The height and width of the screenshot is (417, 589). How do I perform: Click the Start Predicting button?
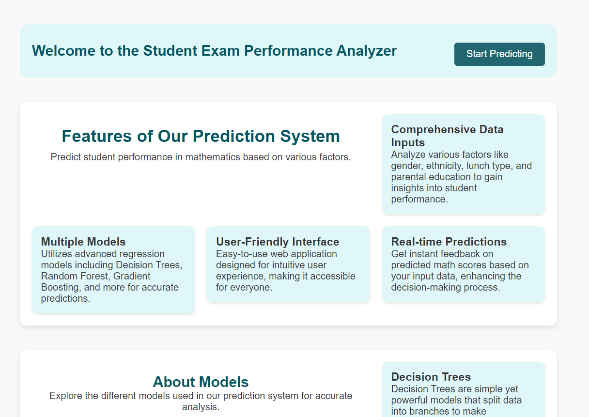pos(499,54)
